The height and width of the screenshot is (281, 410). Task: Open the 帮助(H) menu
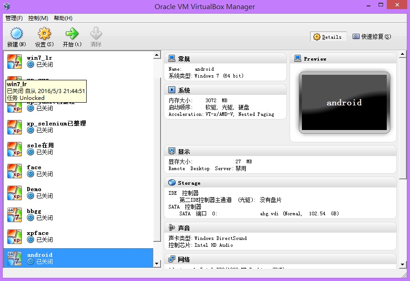coord(63,18)
